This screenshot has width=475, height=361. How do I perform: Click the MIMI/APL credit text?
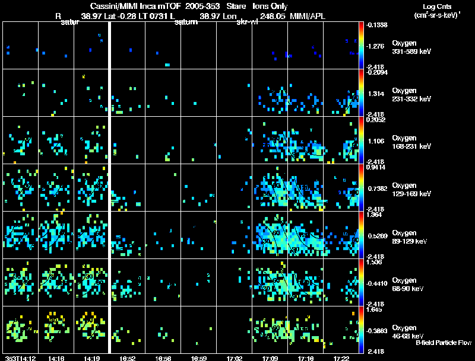[x=308, y=17]
